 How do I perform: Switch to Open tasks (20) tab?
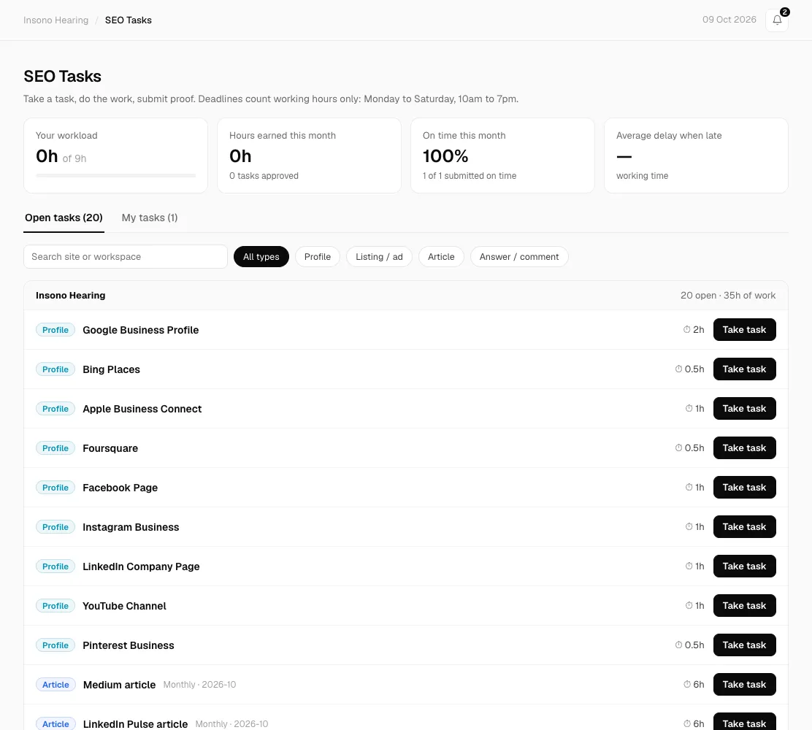pos(64,218)
